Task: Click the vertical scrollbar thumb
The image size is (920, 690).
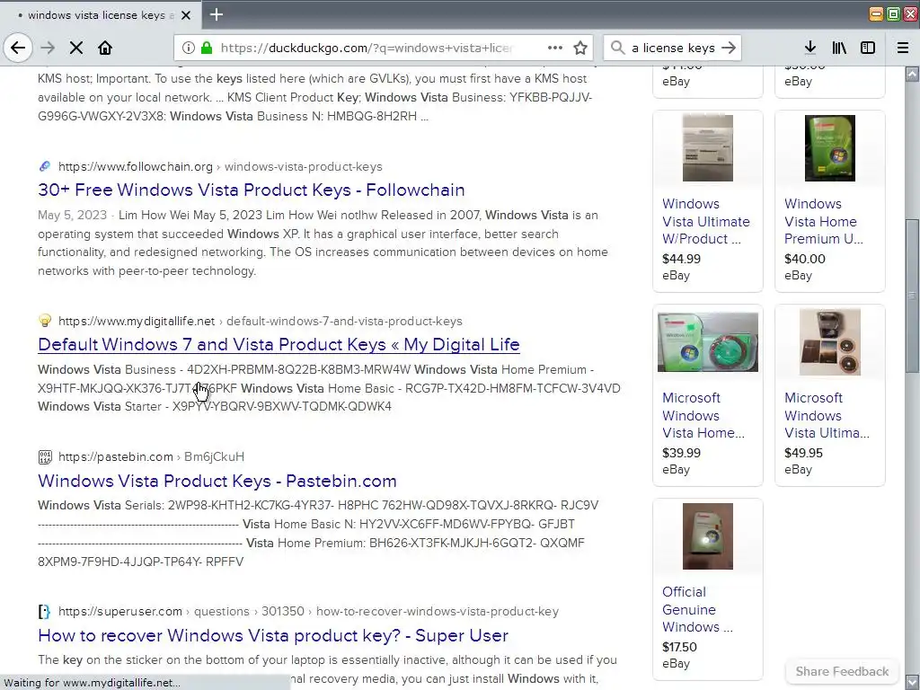Action: (x=912, y=295)
